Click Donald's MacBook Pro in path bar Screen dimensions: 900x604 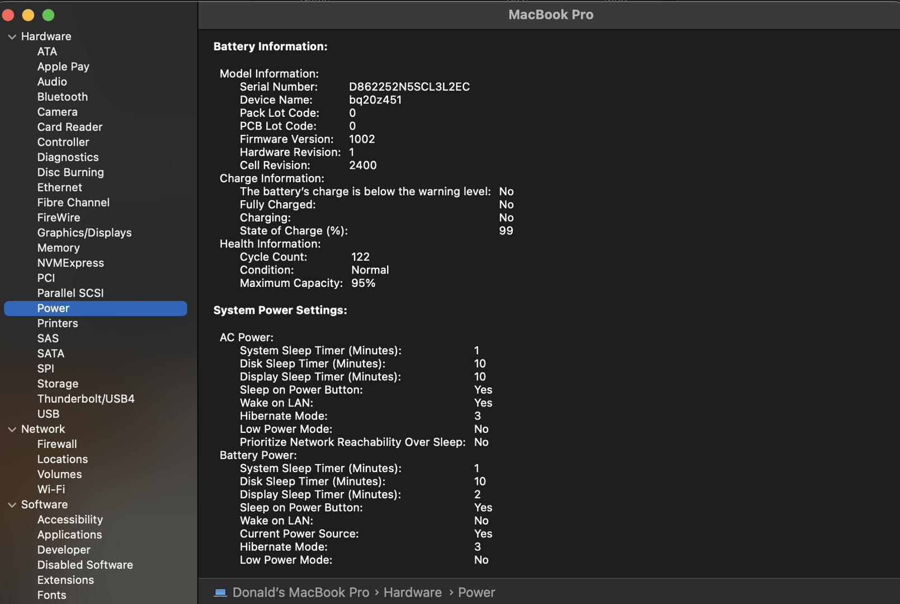tap(301, 592)
